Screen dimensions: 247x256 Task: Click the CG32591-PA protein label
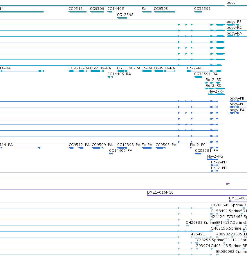click(x=207, y=151)
